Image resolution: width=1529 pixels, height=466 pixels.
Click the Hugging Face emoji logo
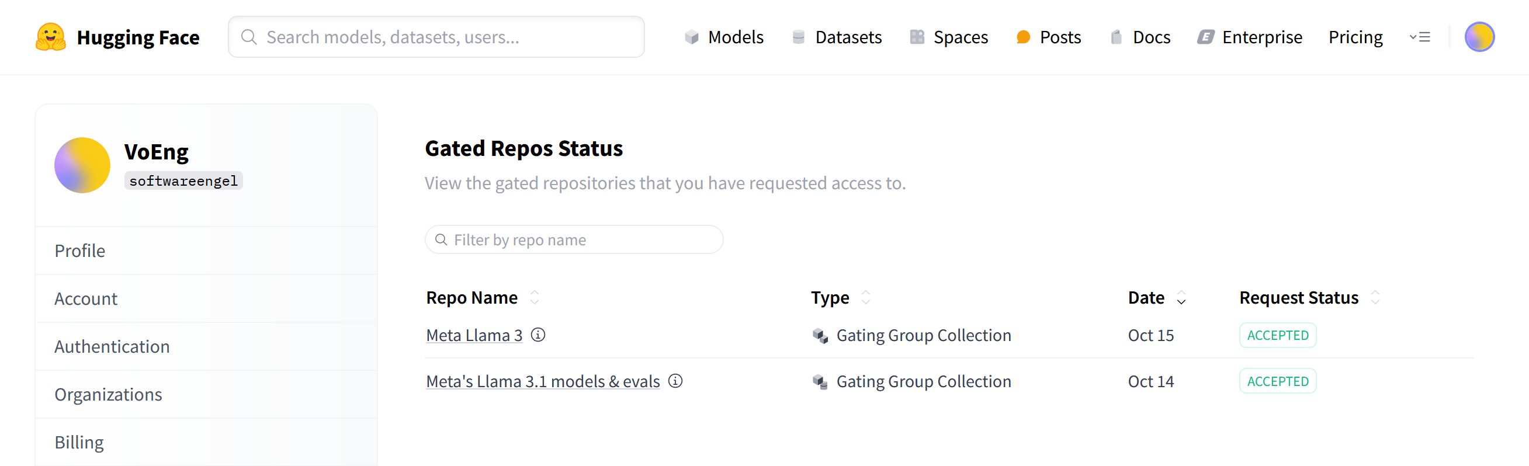[50, 37]
